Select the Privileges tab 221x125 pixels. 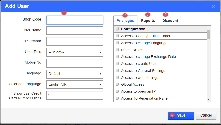(x=125, y=21)
